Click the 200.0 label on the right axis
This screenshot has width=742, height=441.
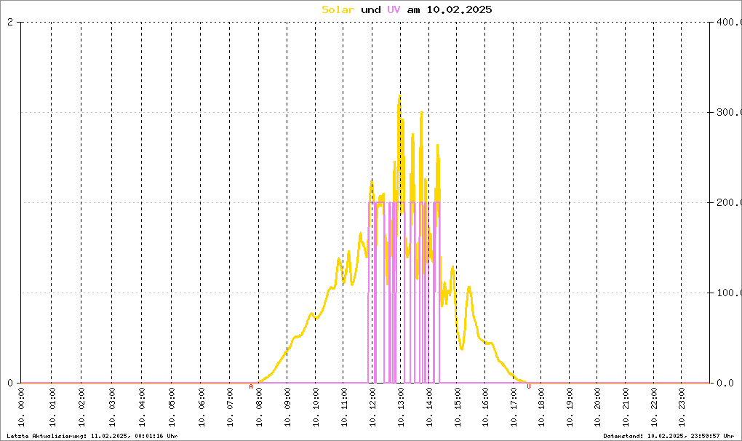[x=727, y=203]
